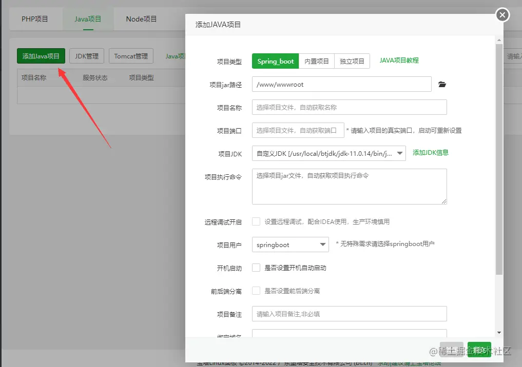Switch to the PHP项目 tab
Screen dimensions: 522x367
[x=34, y=19]
